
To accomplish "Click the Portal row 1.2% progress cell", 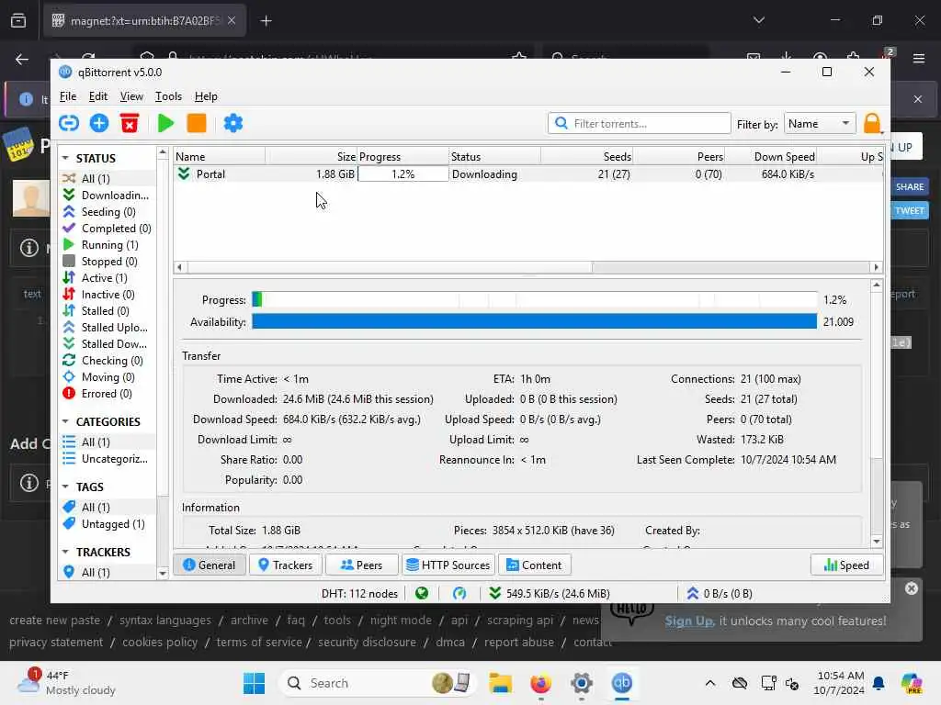I will pos(402,173).
